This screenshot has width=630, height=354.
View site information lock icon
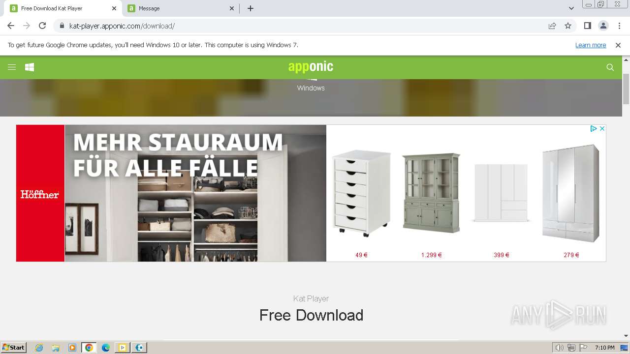point(62,26)
